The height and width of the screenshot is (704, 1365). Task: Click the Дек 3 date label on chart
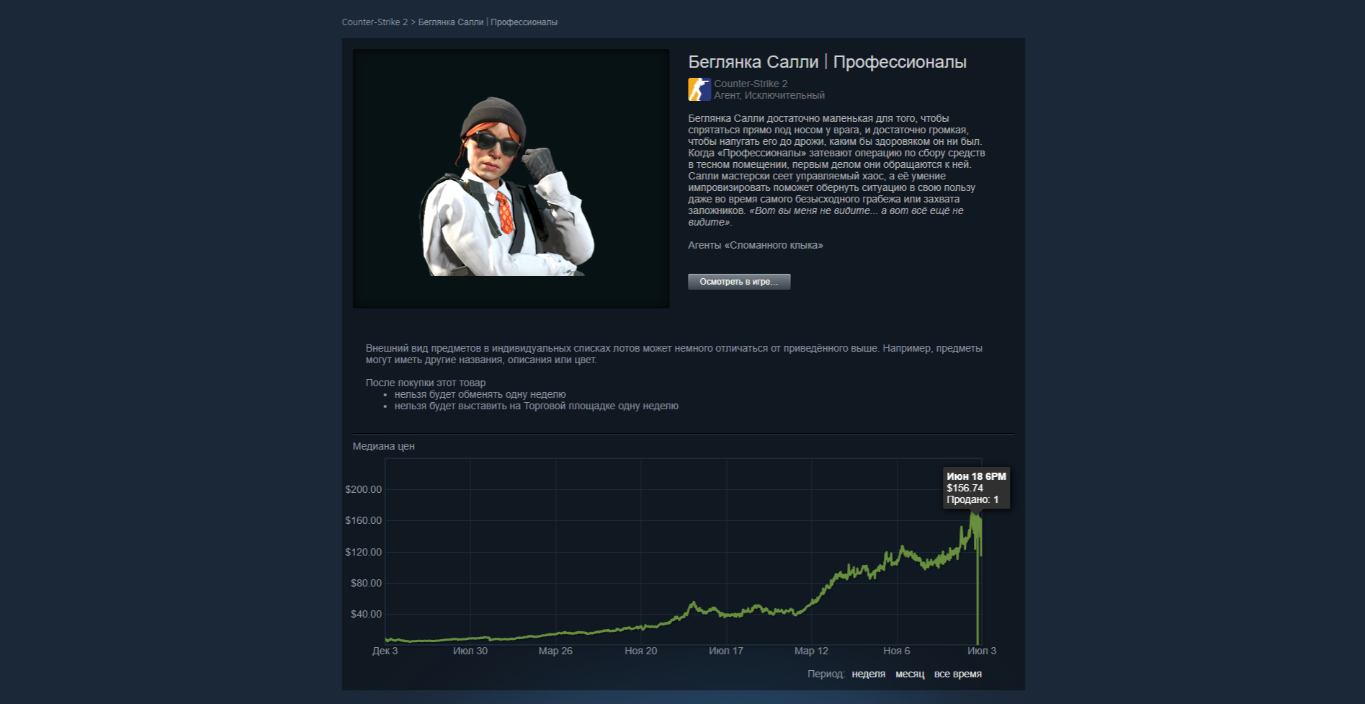point(385,651)
